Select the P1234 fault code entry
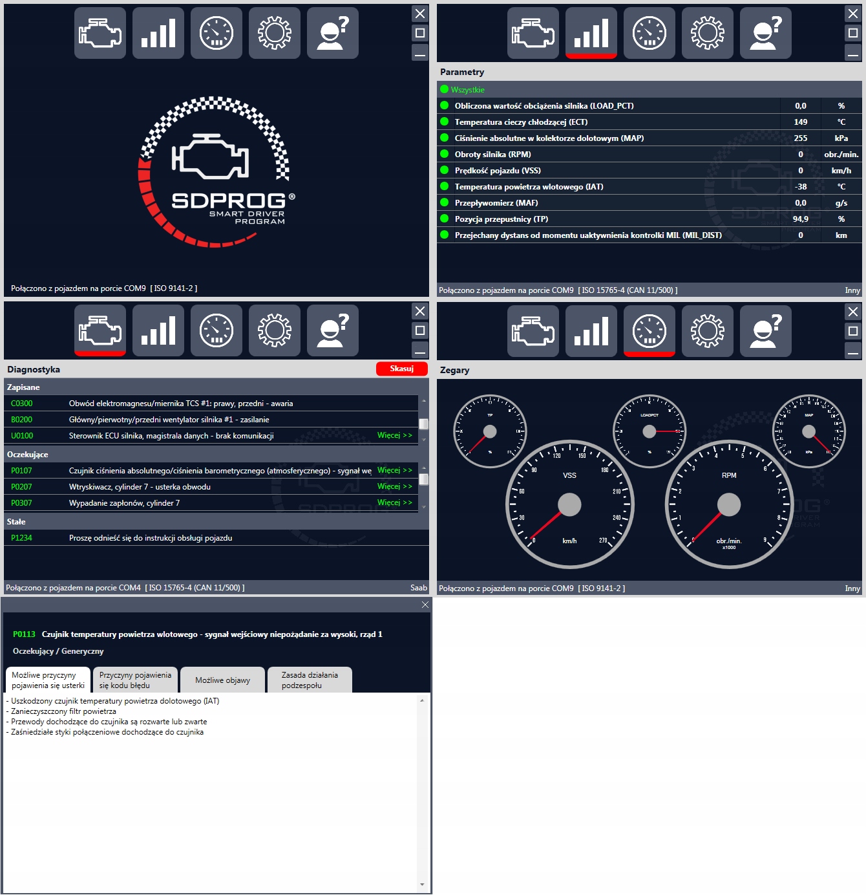This screenshot has width=866, height=895. click(x=21, y=537)
